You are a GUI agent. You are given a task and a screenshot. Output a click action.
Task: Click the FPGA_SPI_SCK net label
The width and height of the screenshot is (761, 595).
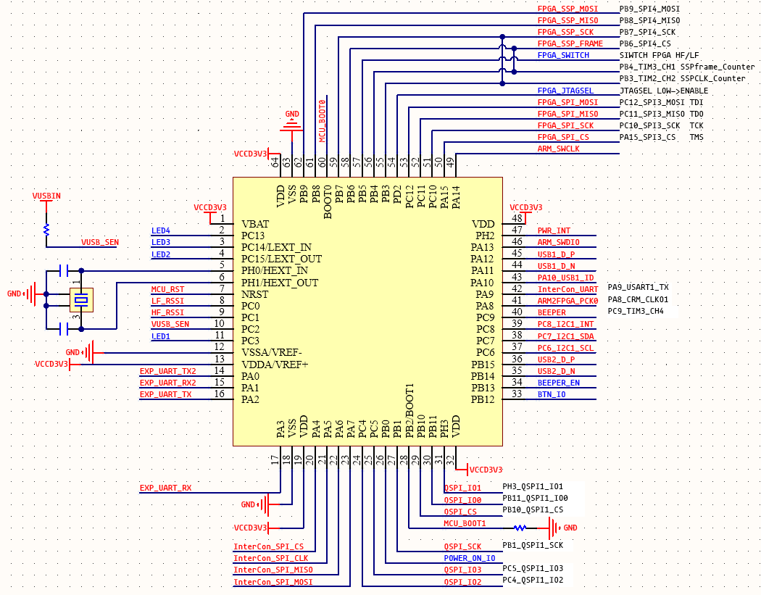pos(565,125)
